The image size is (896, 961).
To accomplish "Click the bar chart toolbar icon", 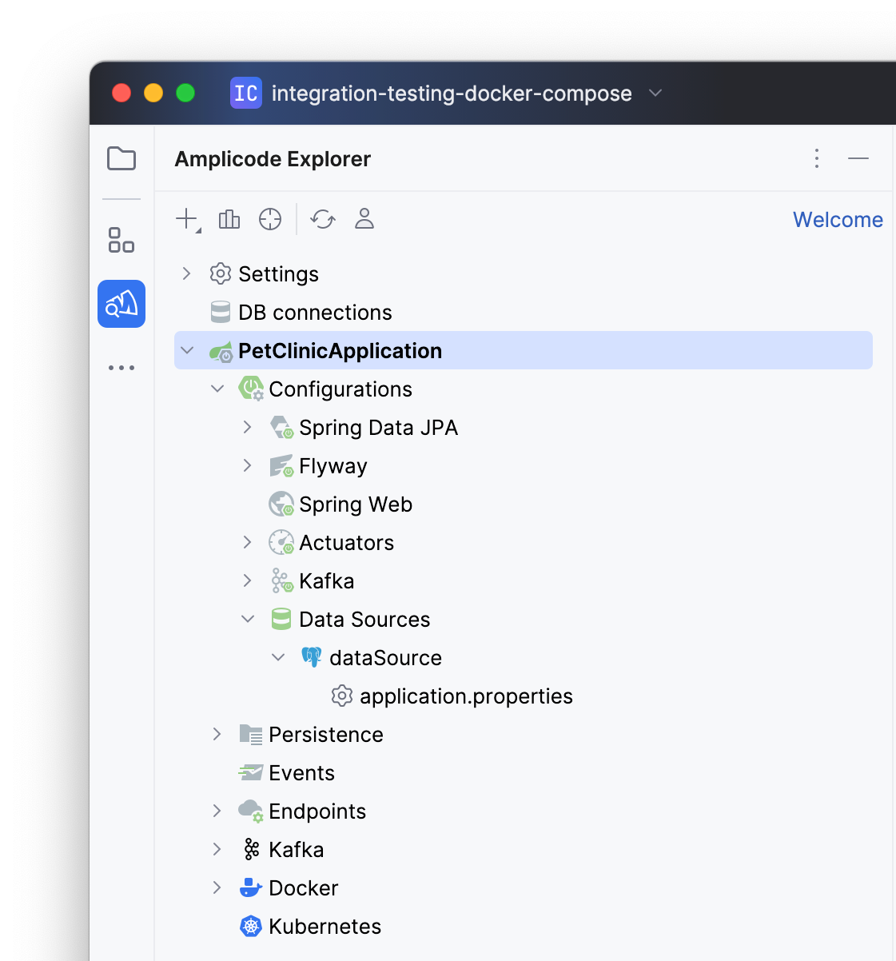I will click(x=229, y=219).
